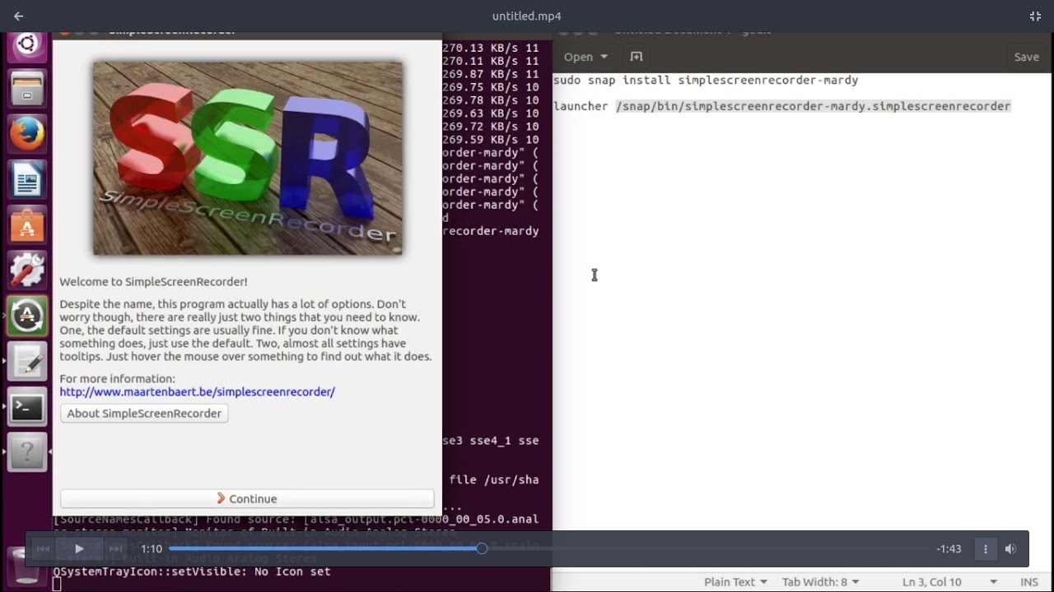The height and width of the screenshot is (592, 1054).
Task: Open the Plain Text language dropdown
Action: [735, 581]
